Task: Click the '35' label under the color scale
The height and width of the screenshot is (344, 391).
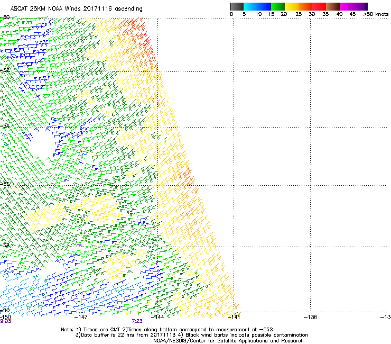Action: [x=325, y=14]
